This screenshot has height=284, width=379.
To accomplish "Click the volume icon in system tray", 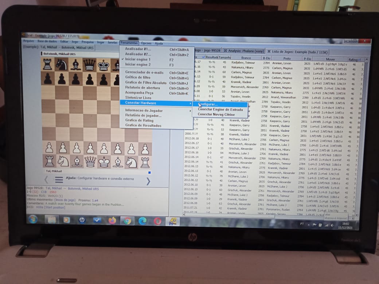I will pos(332,225).
